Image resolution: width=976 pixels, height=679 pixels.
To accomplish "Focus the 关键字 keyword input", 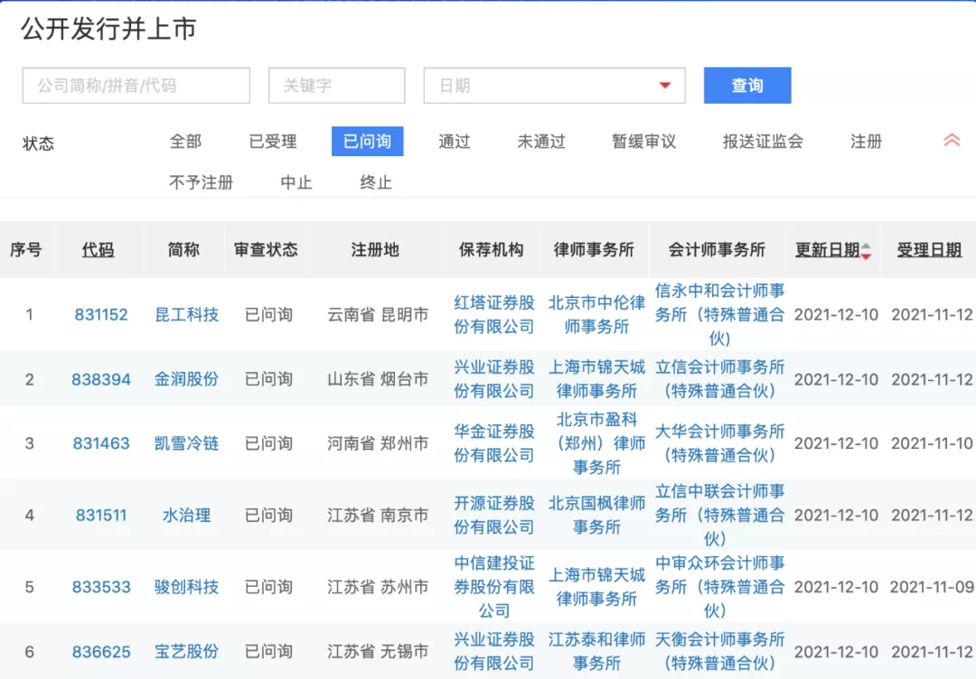I will (x=337, y=85).
